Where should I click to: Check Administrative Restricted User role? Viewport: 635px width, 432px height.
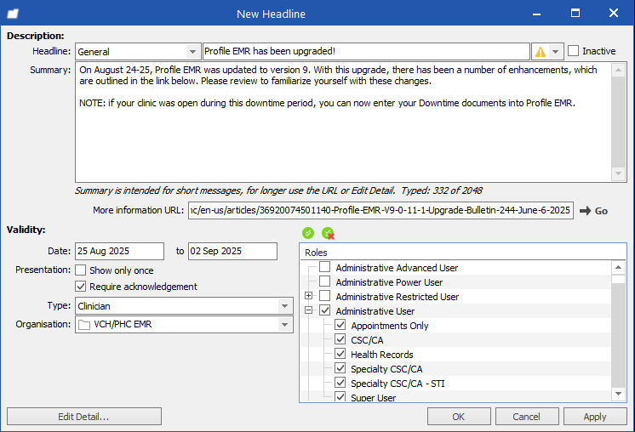pyautogui.click(x=325, y=296)
